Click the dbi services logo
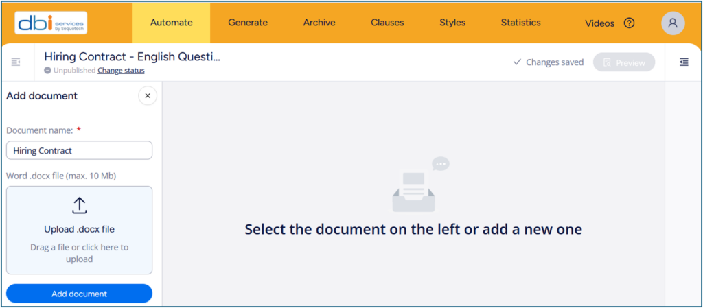This screenshot has width=703, height=308. click(51, 23)
